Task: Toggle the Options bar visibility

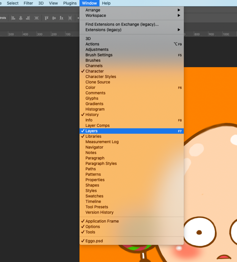Action: (131, 227)
